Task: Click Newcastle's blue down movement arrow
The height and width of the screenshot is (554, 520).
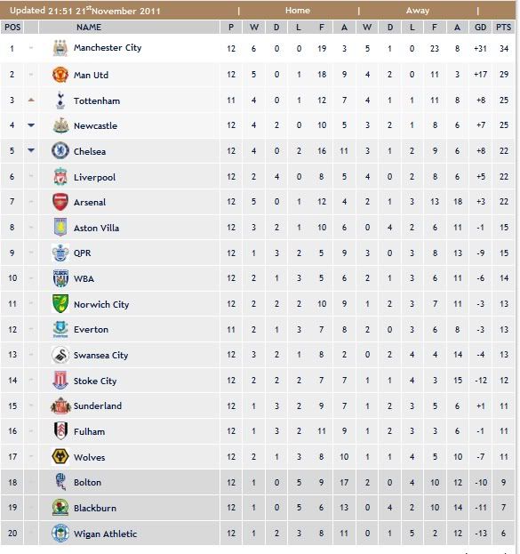Action: pyautogui.click(x=31, y=125)
